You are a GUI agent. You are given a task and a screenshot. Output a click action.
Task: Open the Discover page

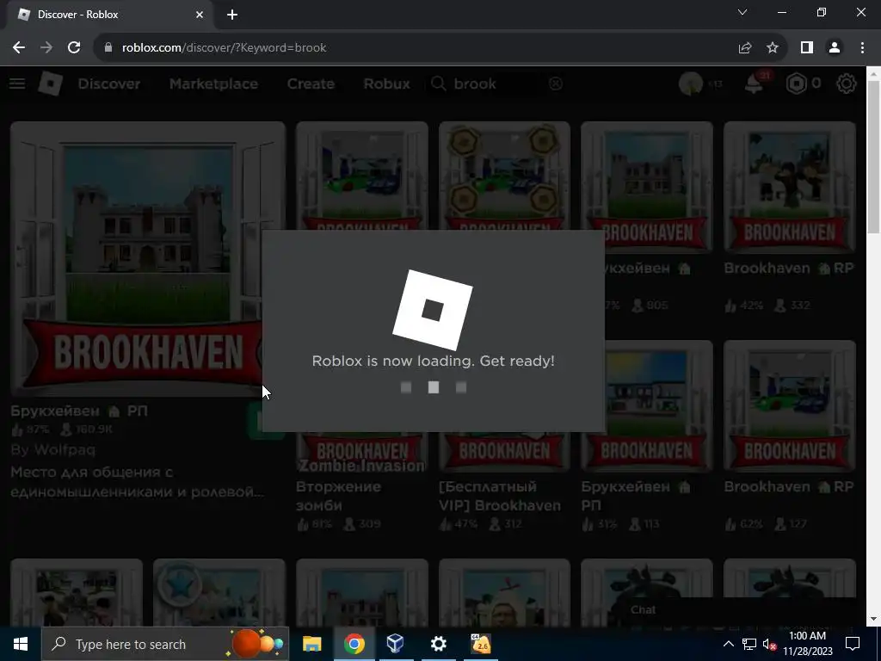[109, 83]
